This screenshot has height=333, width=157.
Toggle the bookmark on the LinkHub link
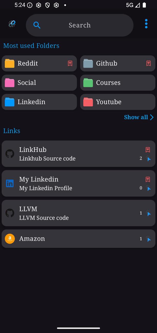pos(148,150)
